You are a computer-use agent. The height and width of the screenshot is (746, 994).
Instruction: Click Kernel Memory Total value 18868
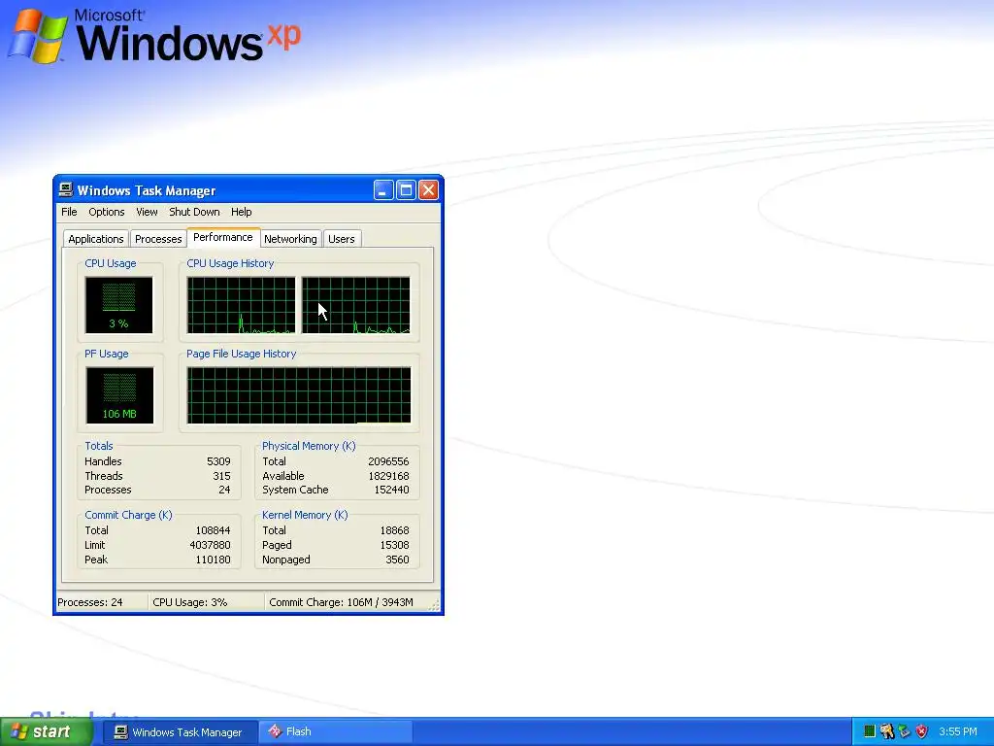(394, 530)
